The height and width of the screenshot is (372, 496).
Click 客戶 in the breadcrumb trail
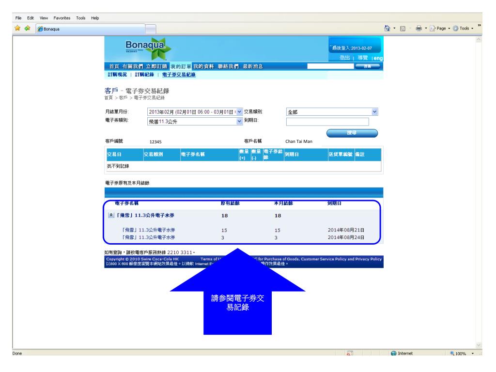[x=123, y=98]
